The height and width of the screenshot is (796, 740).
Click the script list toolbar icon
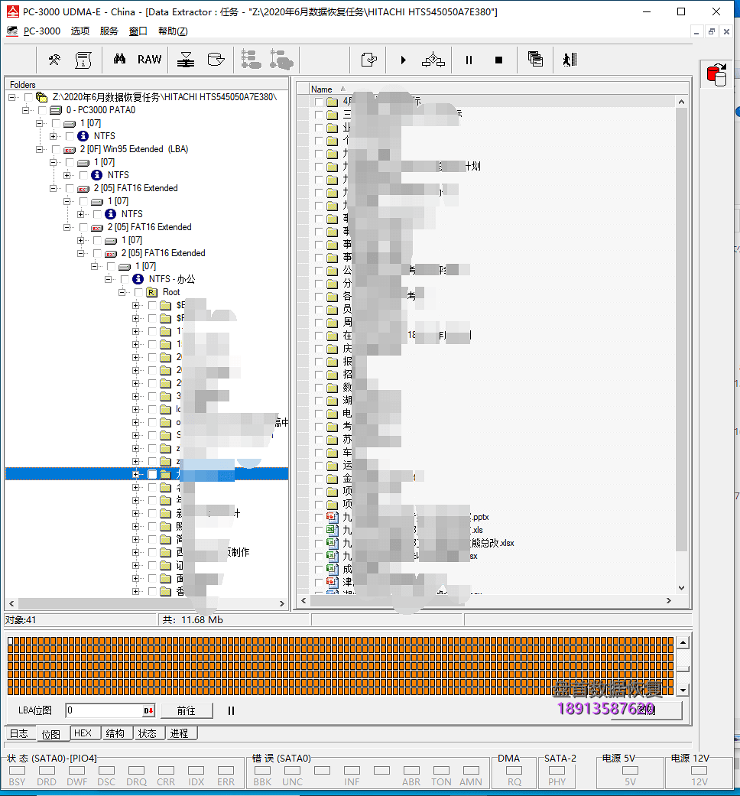[83, 60]
